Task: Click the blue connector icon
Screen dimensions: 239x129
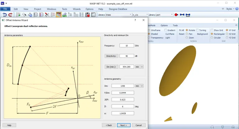Action: [x=182, y=15]
